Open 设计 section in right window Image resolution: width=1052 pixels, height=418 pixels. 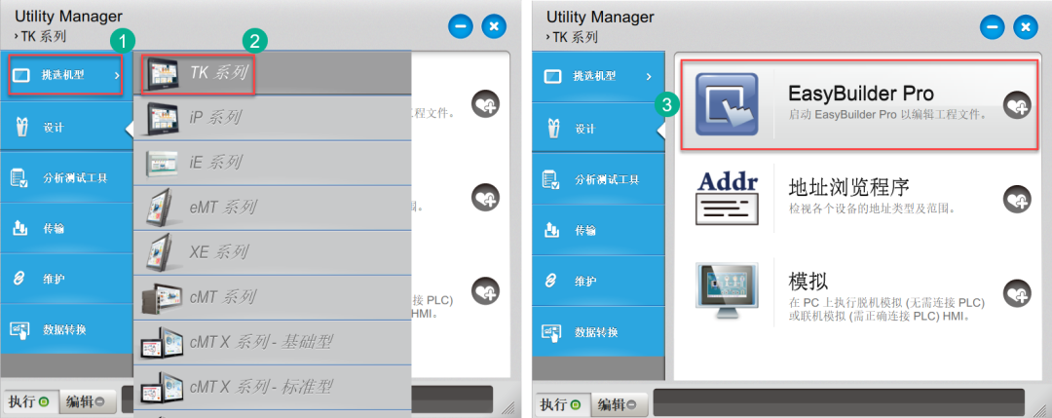tap(598, 129)
